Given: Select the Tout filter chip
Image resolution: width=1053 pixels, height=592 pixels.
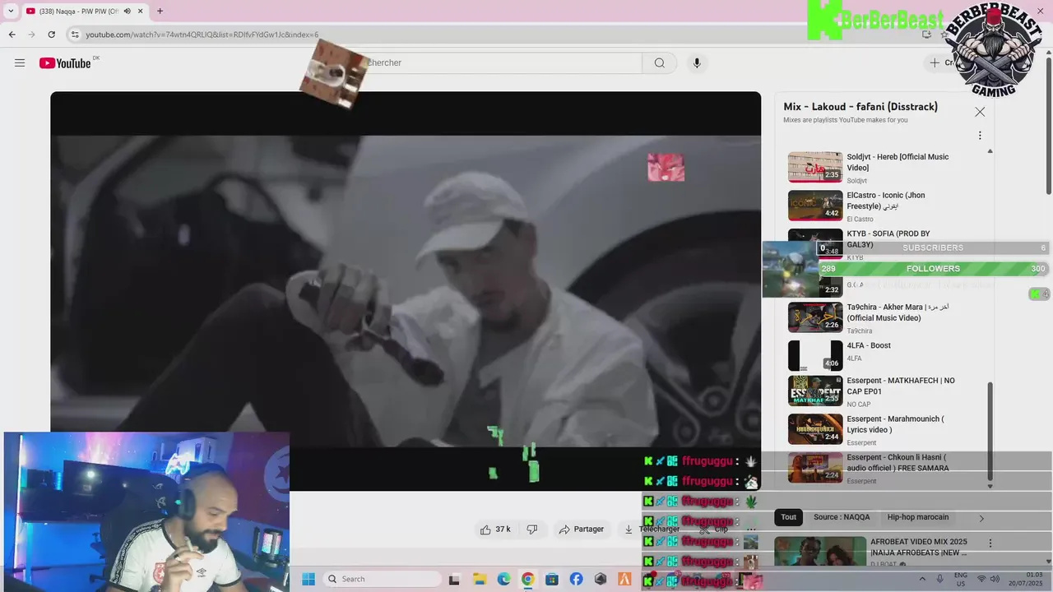Looking at the screenshot, I should coord(789,517).
